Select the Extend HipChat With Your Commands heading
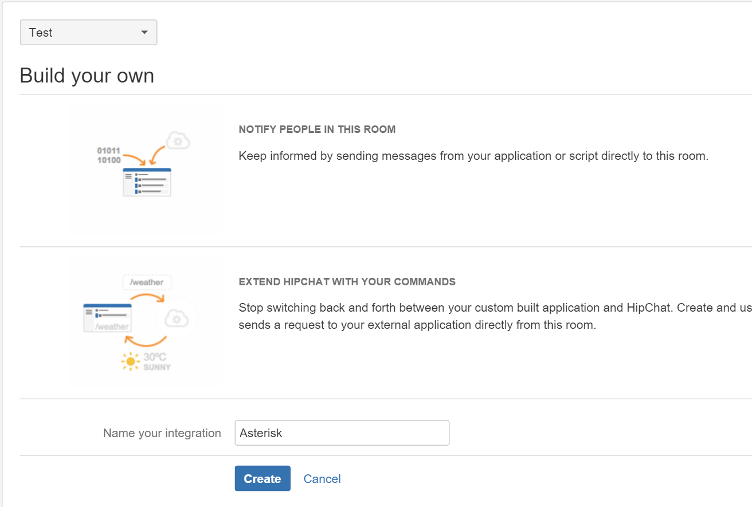752x507 pixels. 347,282
